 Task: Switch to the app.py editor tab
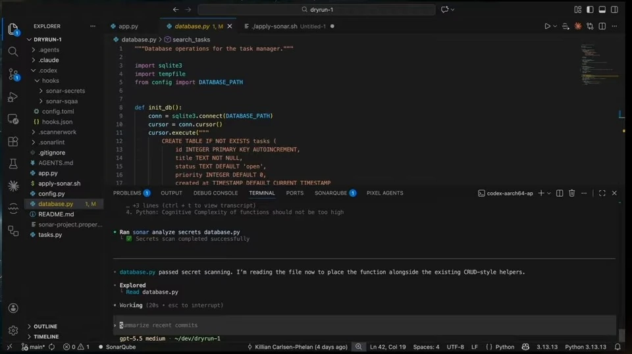click(x=128, y=26)
